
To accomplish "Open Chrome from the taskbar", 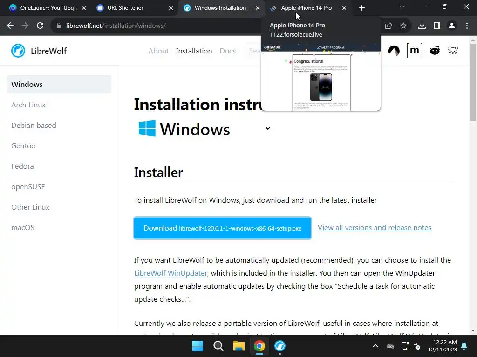I will (259, 346).
